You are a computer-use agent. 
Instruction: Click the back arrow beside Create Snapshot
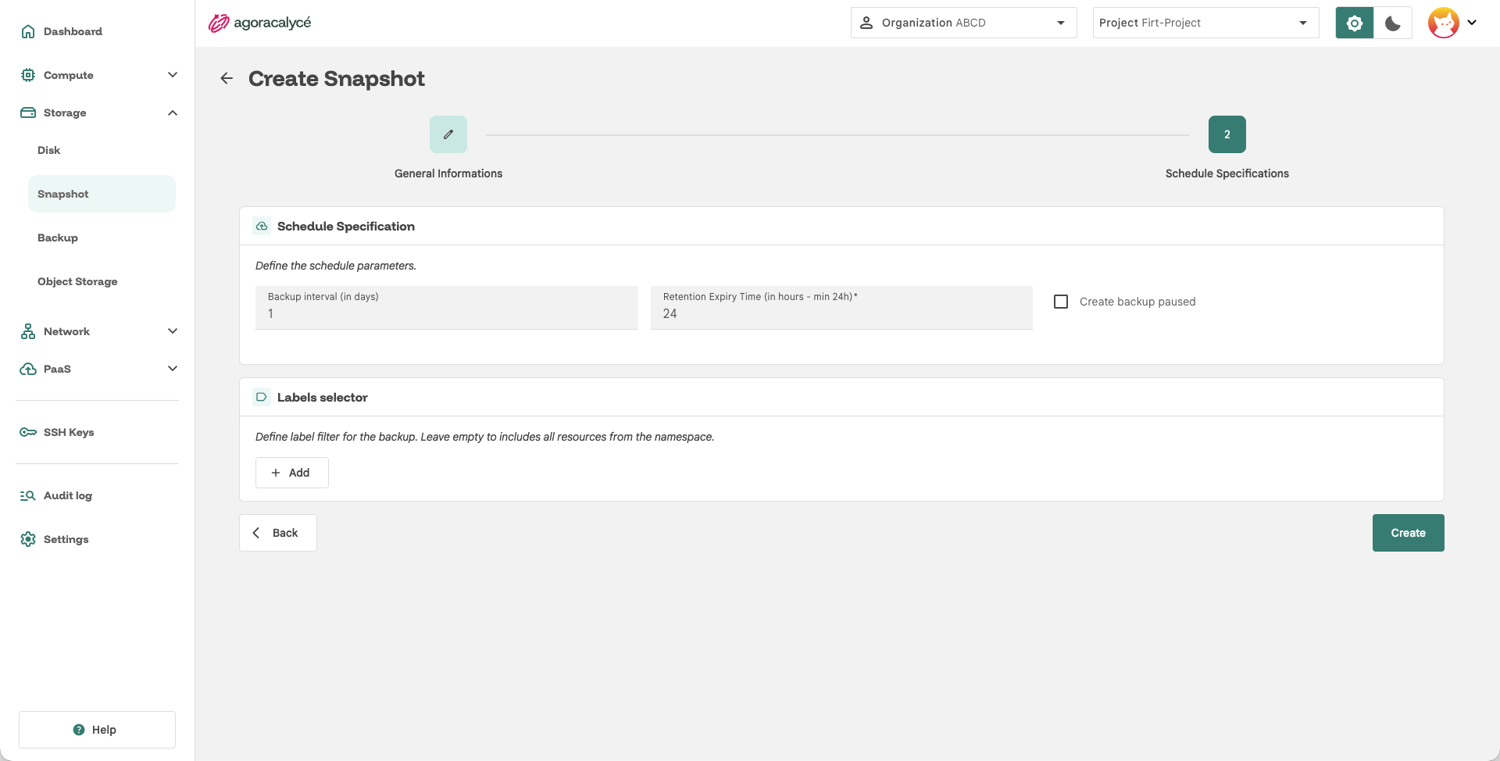coord(227,78)
